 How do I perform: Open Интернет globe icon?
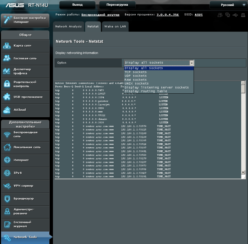click(7, 160)
